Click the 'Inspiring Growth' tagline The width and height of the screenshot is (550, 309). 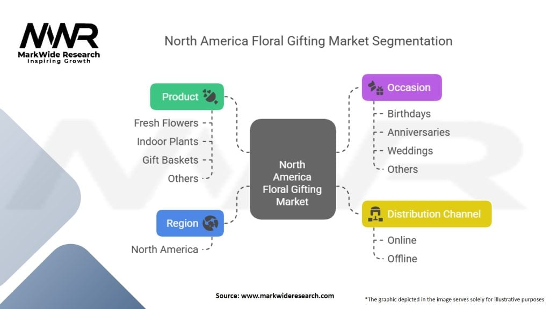[59, 61]
